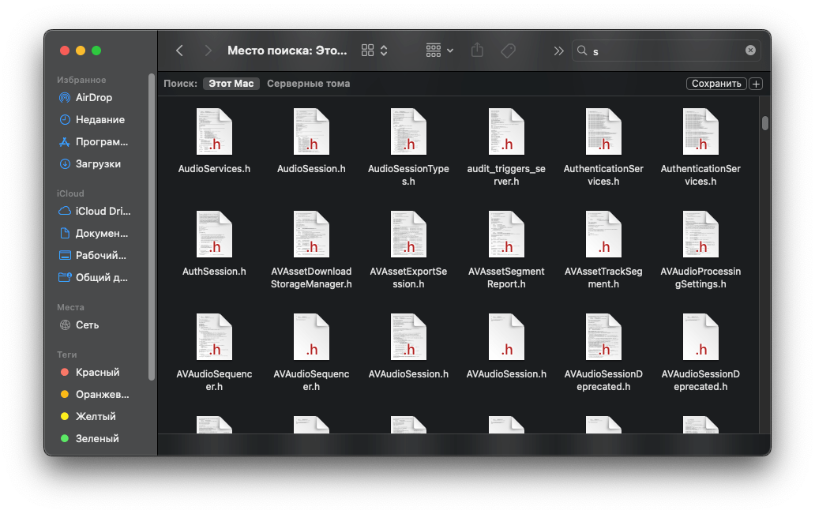Open the group-by items dropdown
The image size is (815, 514).
(439, 51)
